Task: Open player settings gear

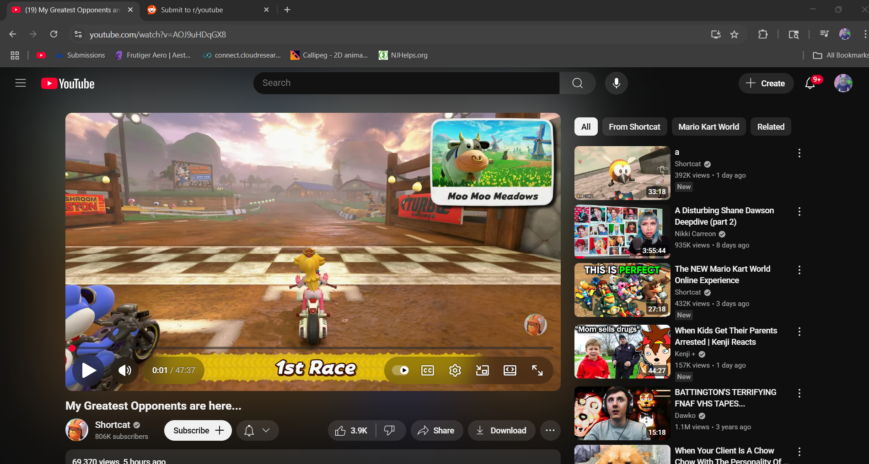Action: [455, 370]
